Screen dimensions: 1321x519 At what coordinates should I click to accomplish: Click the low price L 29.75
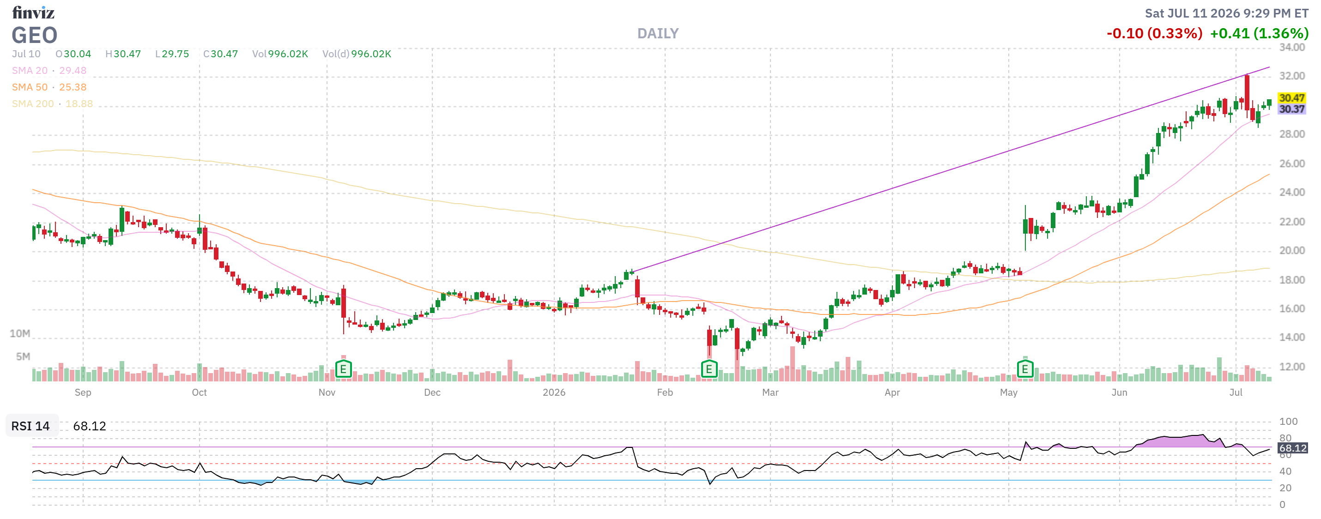(x=172, y=54)
